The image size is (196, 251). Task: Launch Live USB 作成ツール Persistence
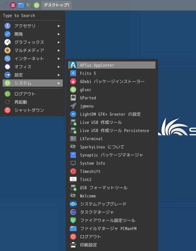[x=112, y=130]
